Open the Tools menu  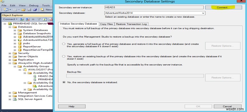[46, 5]
